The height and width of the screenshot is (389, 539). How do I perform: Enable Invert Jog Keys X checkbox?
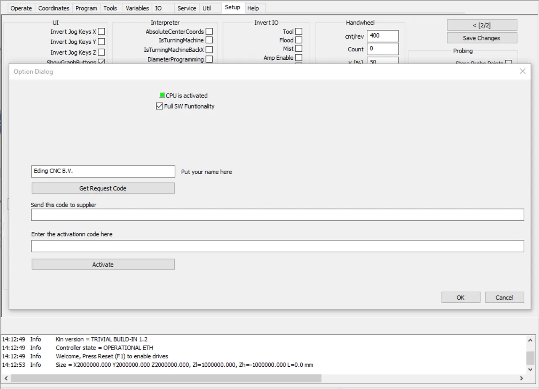(x=101, y=32)
